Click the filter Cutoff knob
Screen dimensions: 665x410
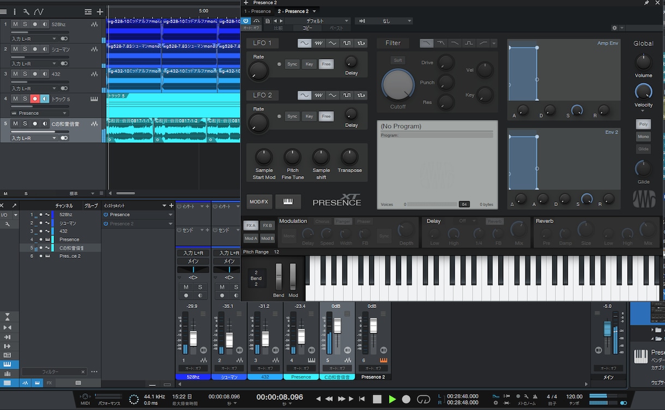[x=398, y=85]
